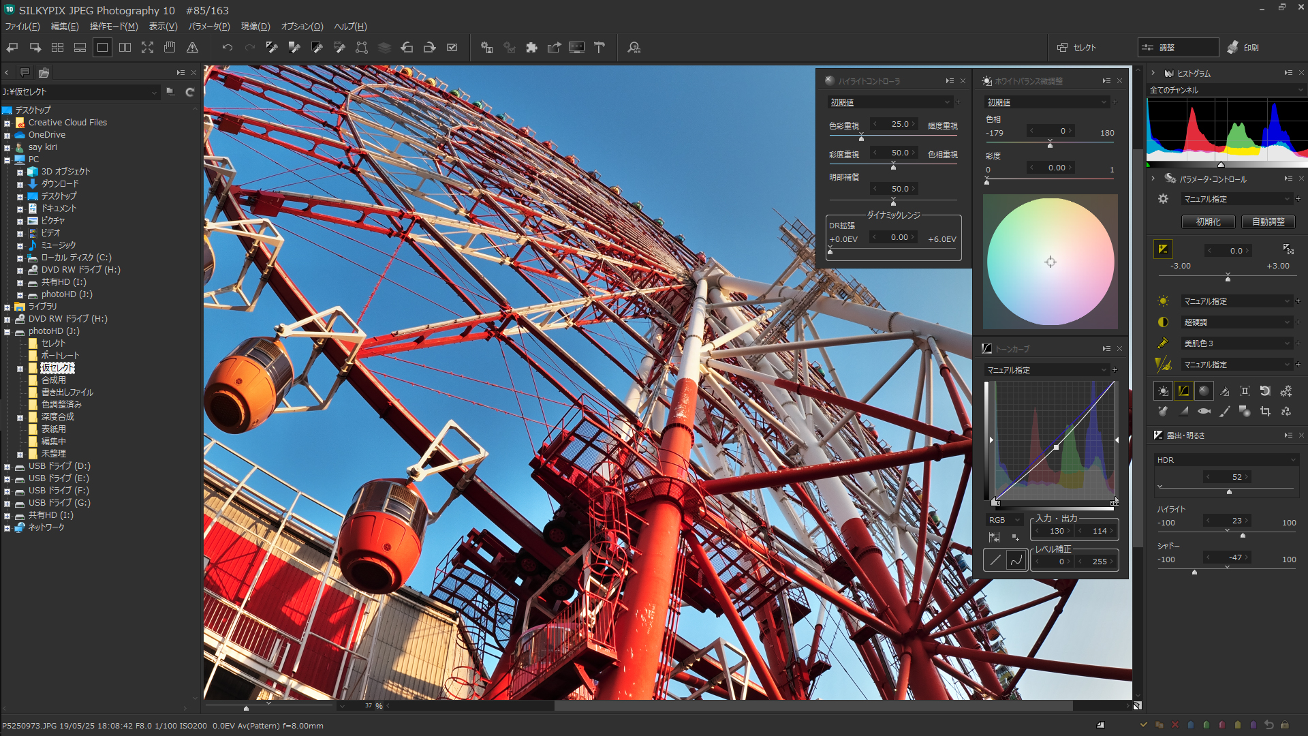Toggle the smooth curve mode button

pyautogui.click(x=1016, y=561)
